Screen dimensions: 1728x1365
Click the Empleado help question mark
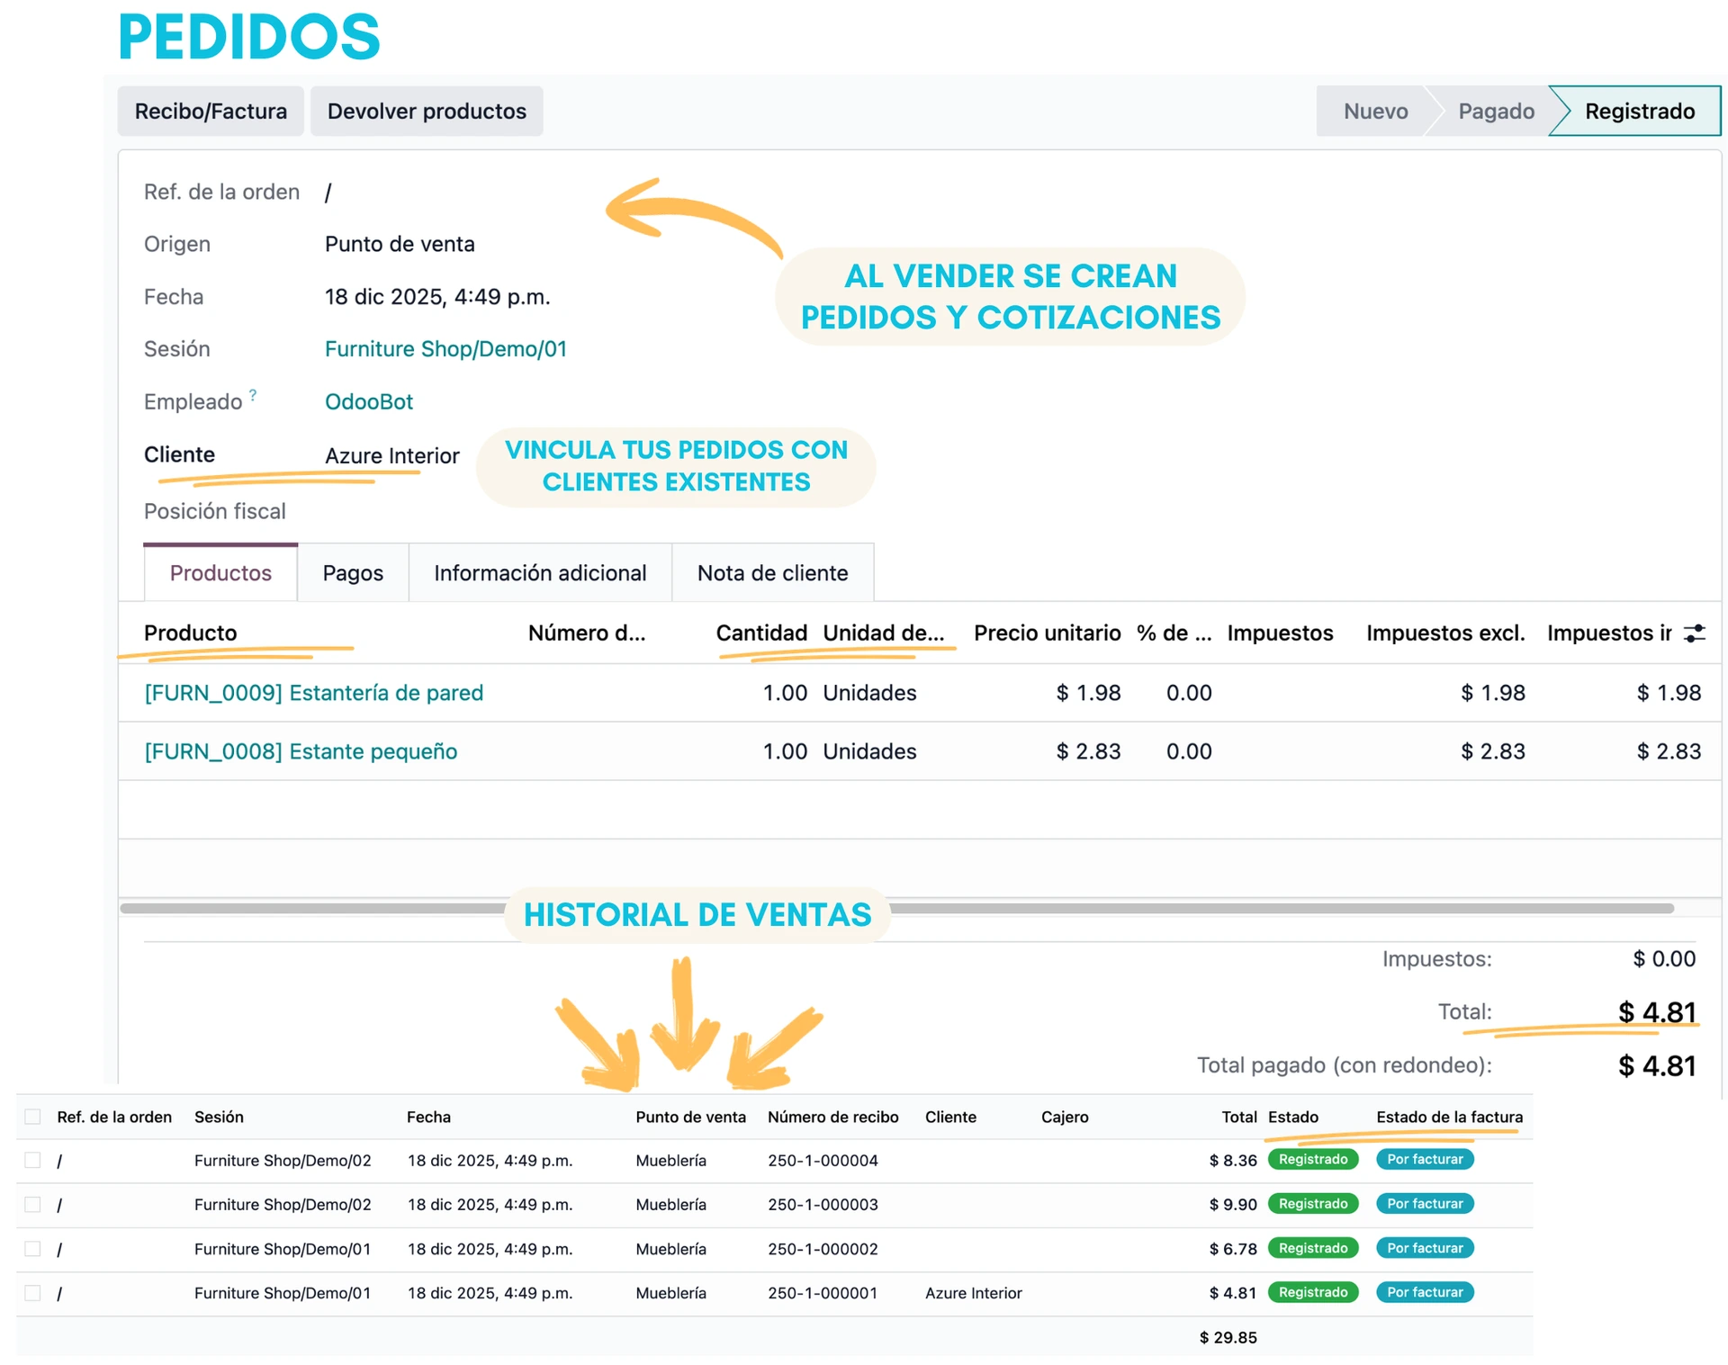coord(253,395)
